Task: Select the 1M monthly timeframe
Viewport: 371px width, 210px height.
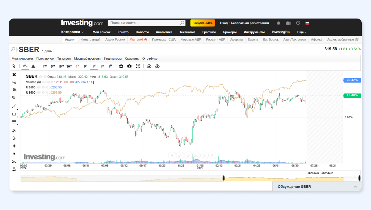Action: [x=110, y=66]
